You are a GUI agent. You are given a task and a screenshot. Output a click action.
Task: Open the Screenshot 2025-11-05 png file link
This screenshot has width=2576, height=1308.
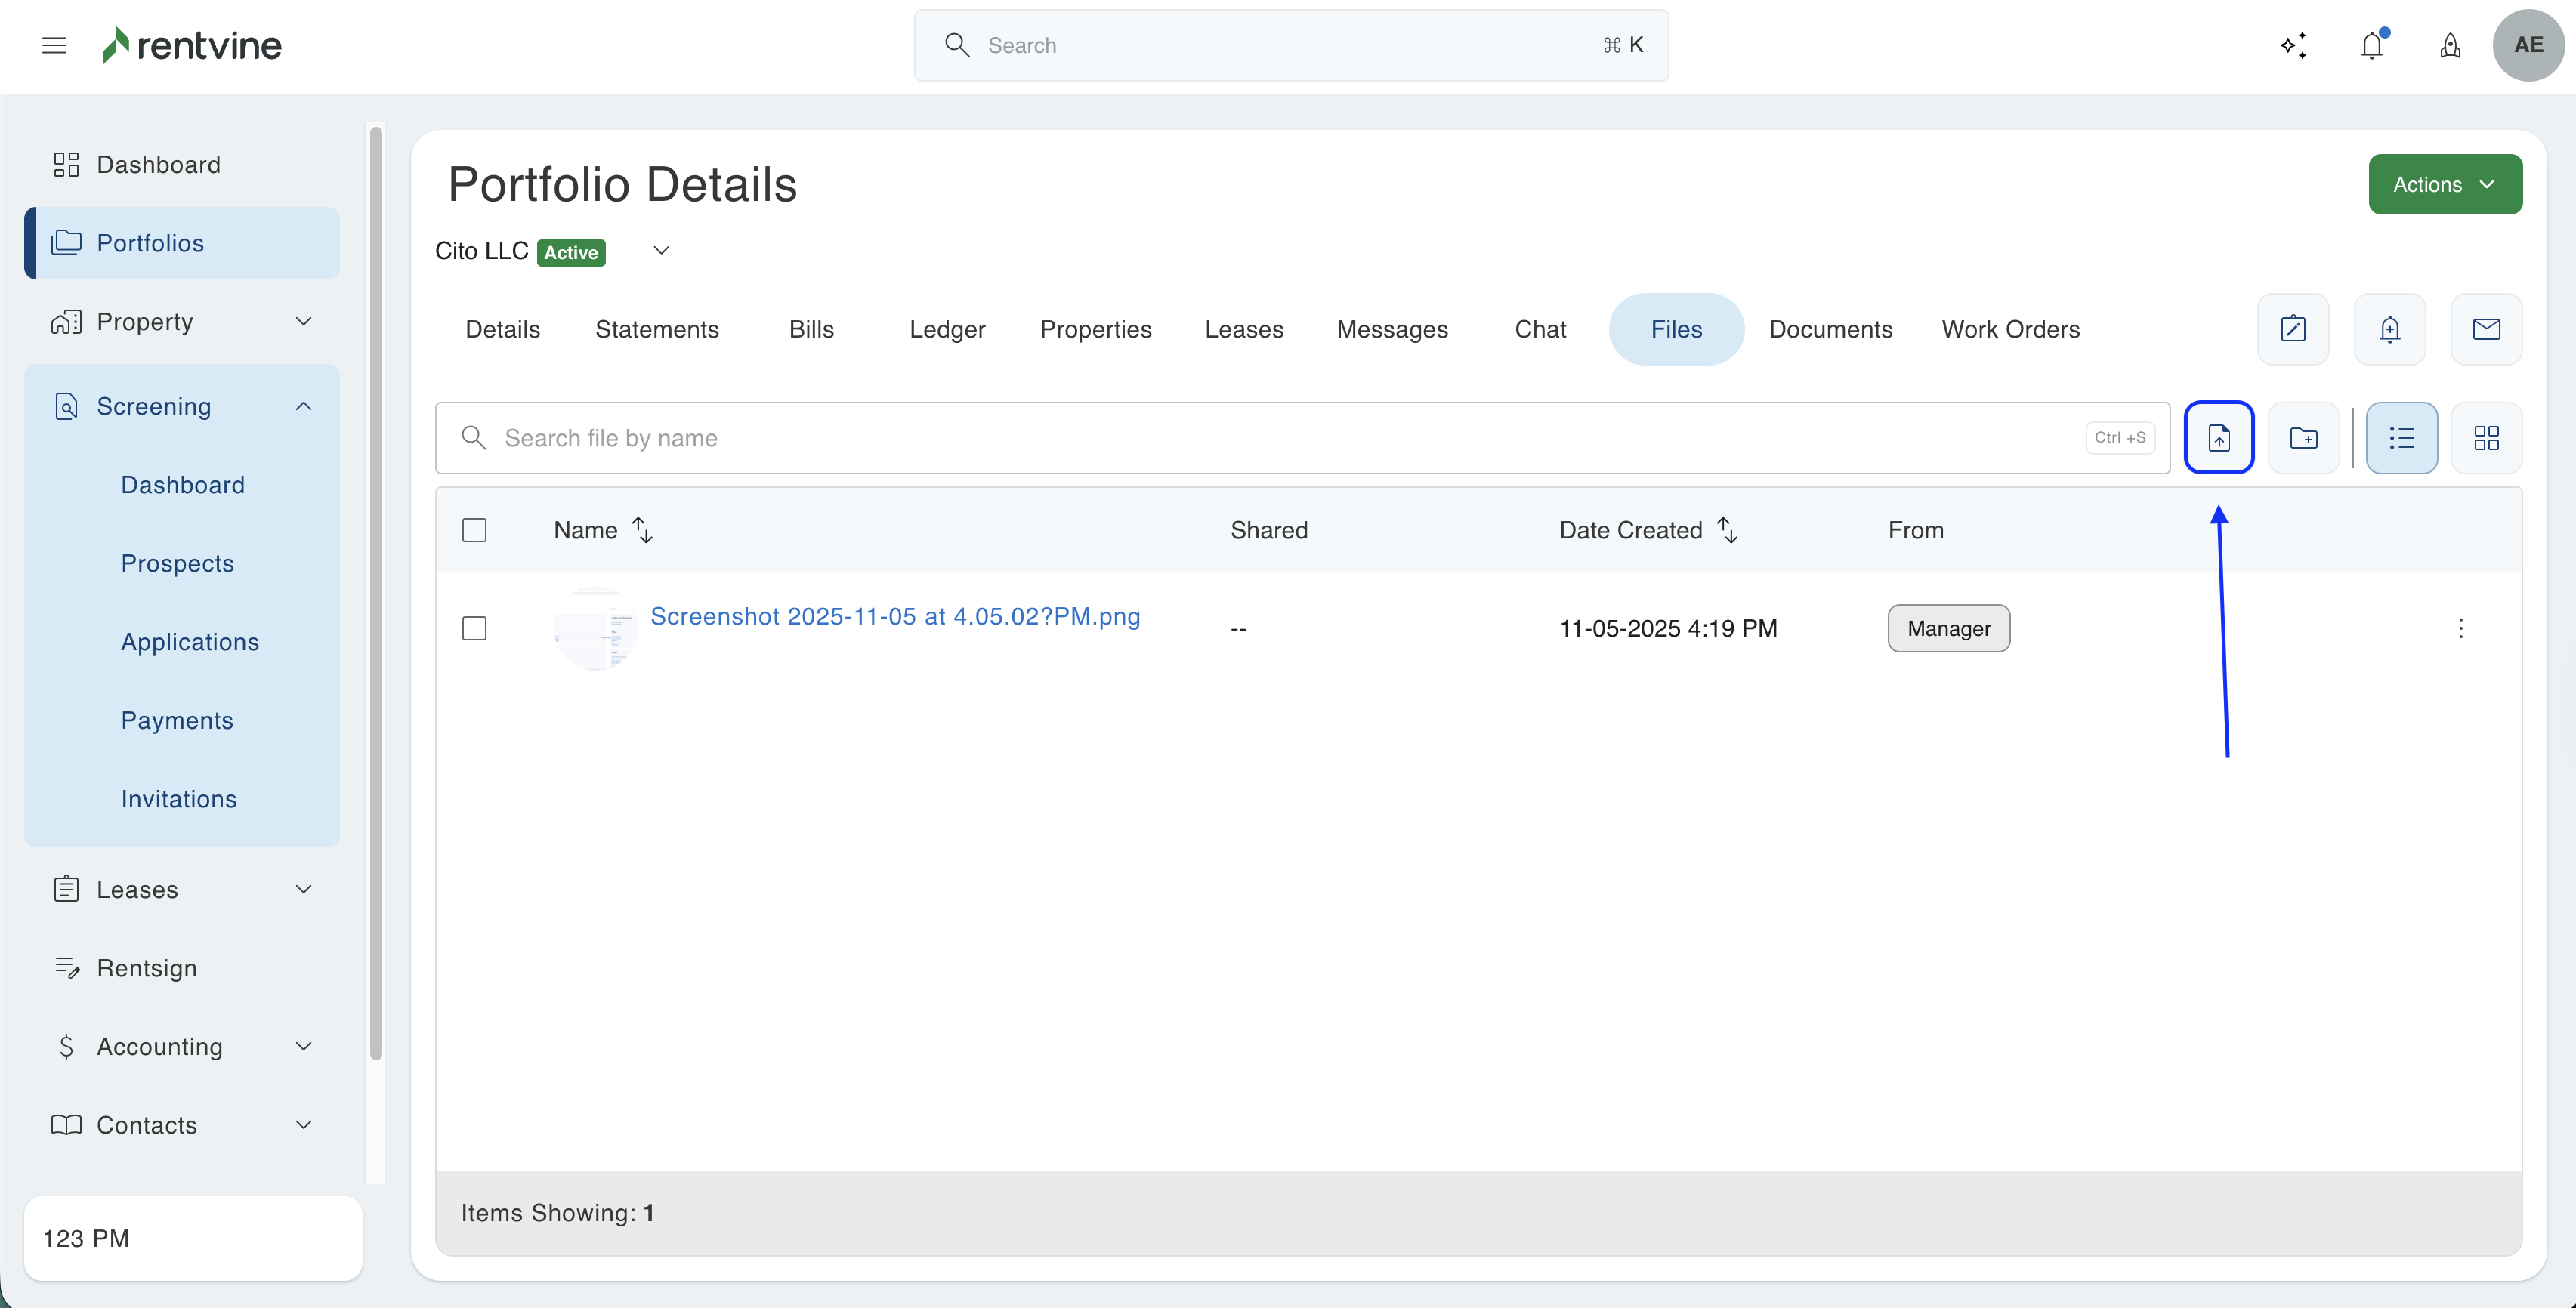[894, 616]
